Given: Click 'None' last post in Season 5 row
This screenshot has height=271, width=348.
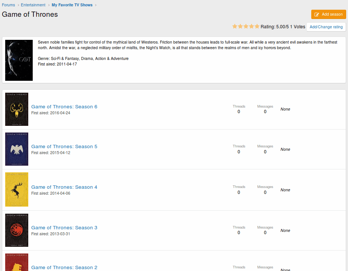Looking at the screenshot, I should 285,150.
